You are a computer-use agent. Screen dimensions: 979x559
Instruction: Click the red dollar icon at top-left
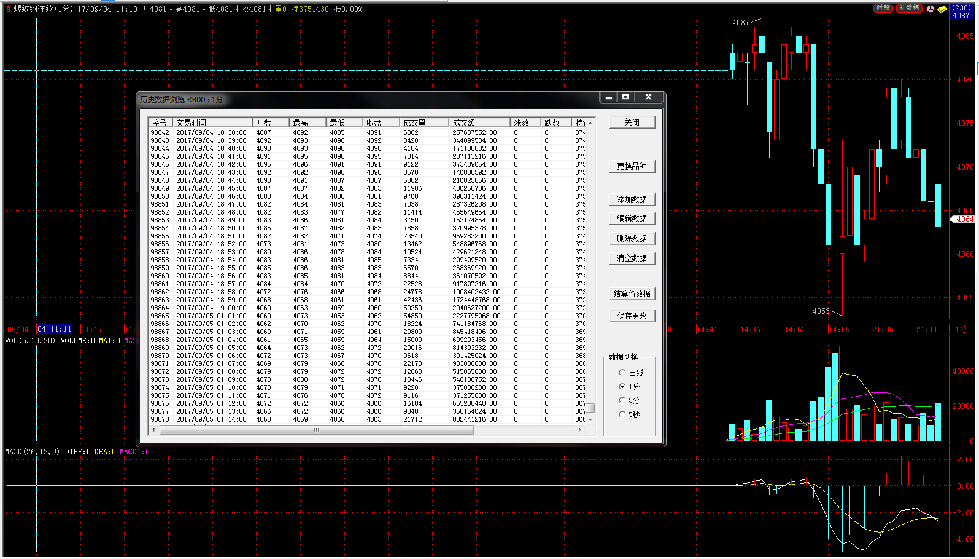[8, 9]
